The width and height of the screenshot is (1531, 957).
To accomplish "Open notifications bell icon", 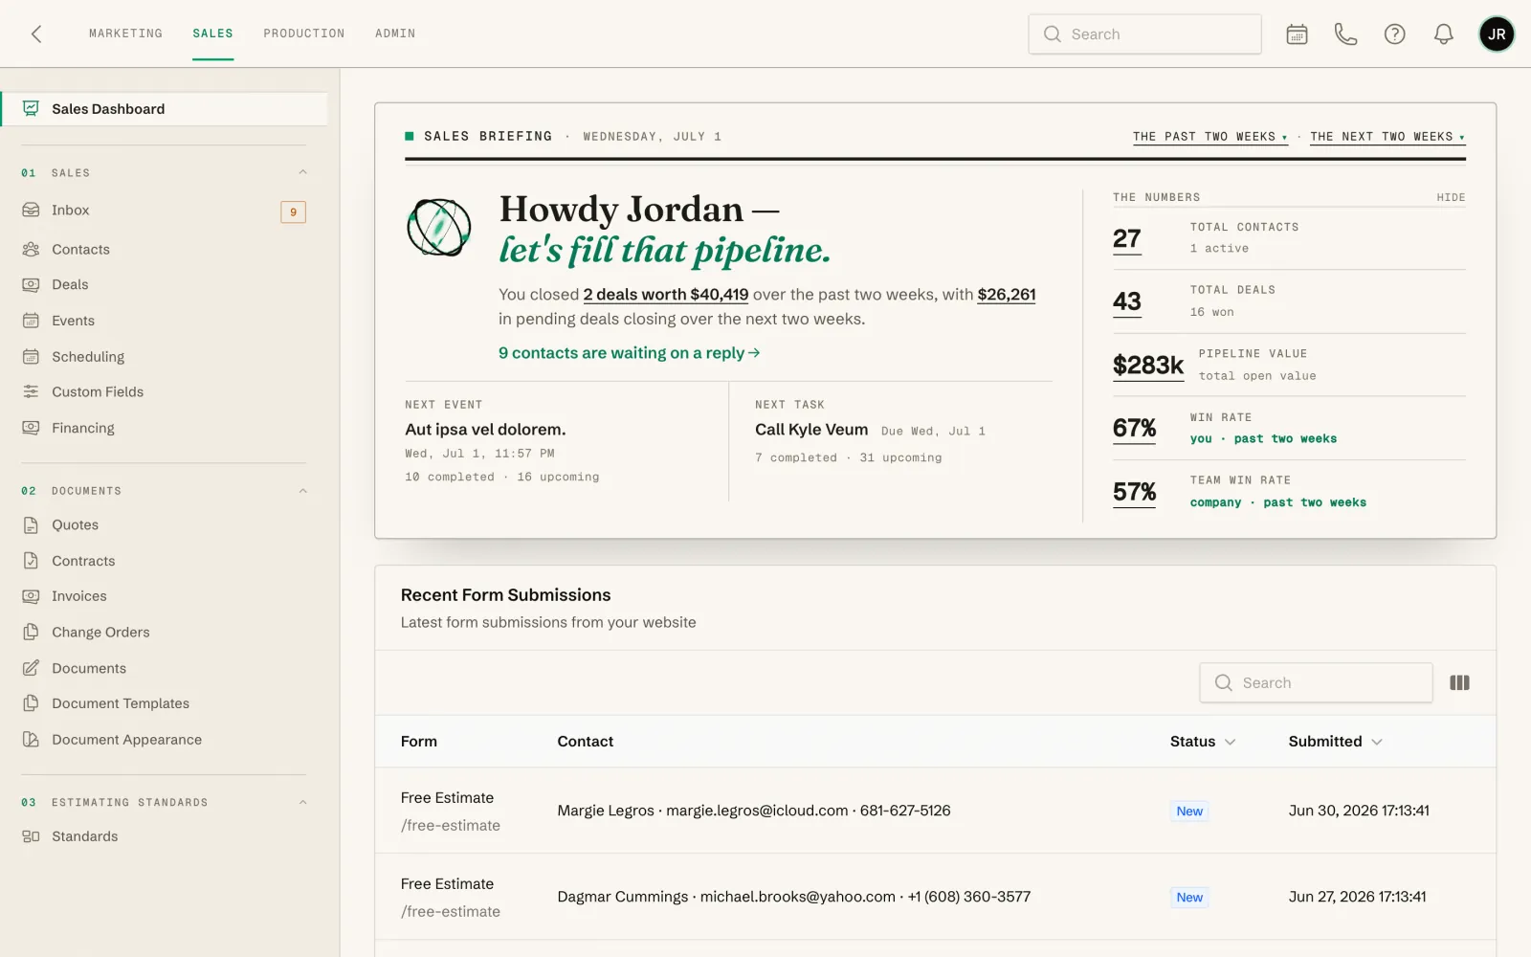I will (1443, 34).
